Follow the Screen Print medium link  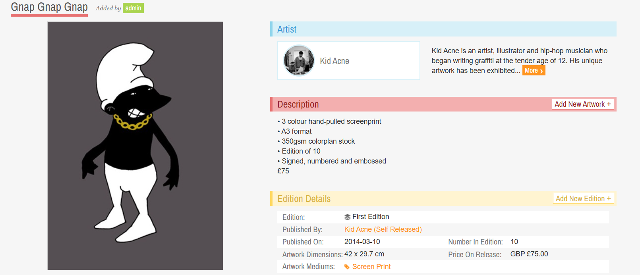tap(371, 267)
